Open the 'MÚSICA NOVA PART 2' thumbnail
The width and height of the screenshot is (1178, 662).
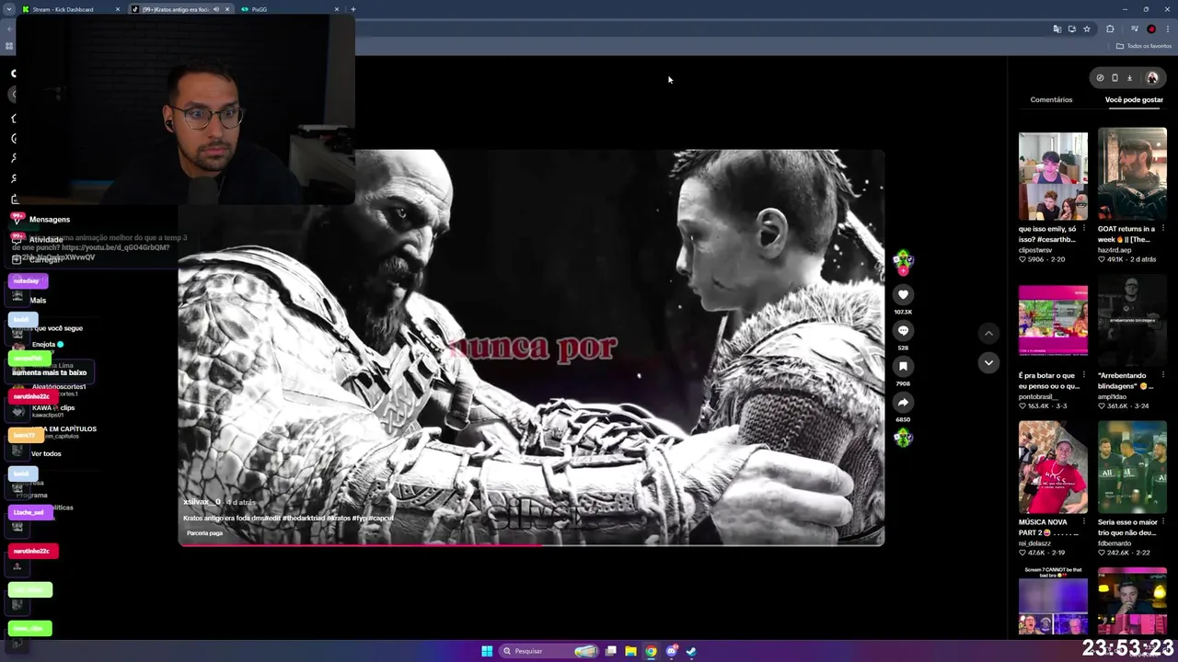1053,467
